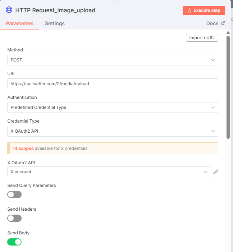Open the 14 scopes link
Viewport: 233px width, 252px height.
(23, 148)
